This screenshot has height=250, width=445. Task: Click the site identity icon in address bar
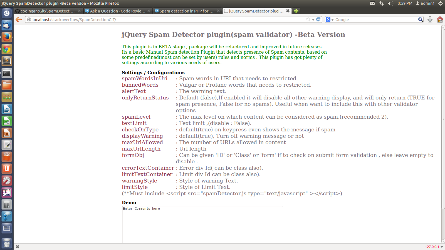pyautogui.click(x=29, y=19)
